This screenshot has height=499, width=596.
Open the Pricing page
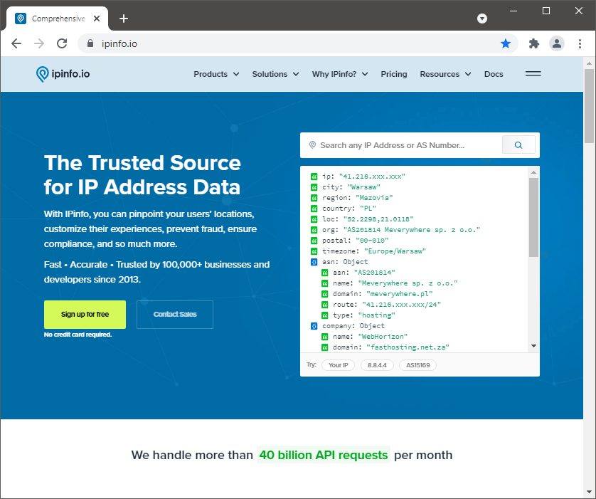click(x=394, y=74)
